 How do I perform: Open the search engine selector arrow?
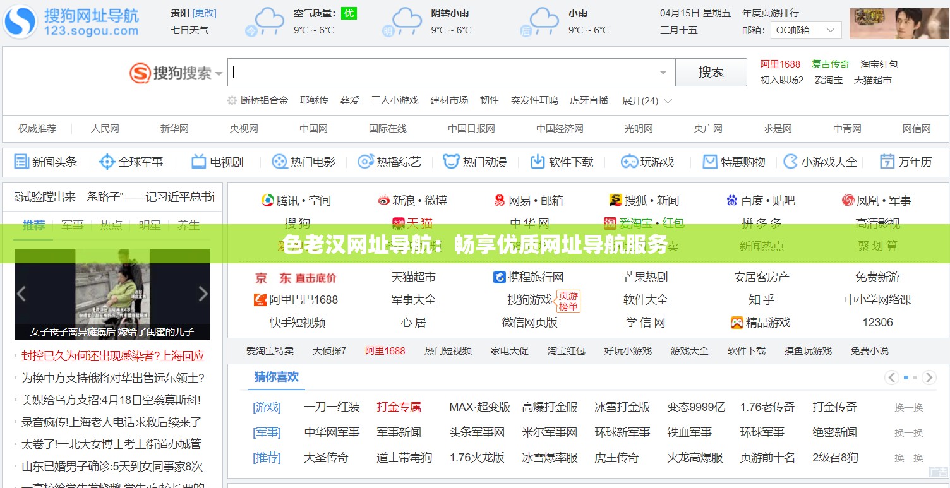click(x=217, y=73)
